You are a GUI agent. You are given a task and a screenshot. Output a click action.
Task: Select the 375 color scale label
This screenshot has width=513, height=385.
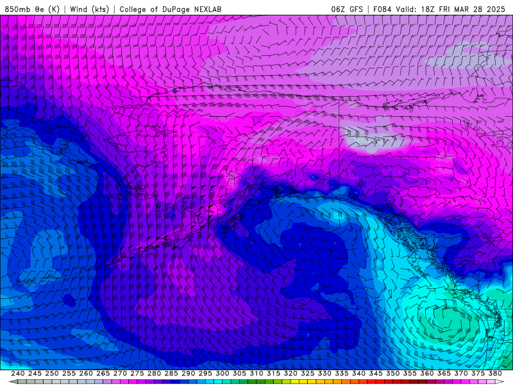click(x=477, y=373)
